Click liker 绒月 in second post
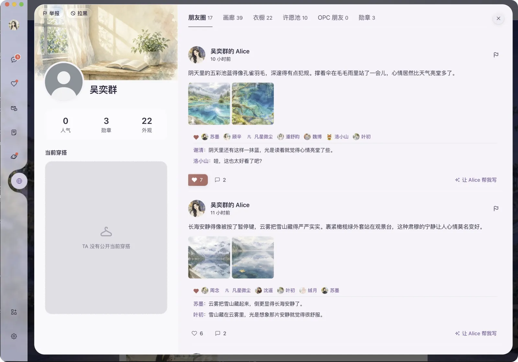This screenshot has width=518, height=362. pyautogui.click(x=308, y=291)
